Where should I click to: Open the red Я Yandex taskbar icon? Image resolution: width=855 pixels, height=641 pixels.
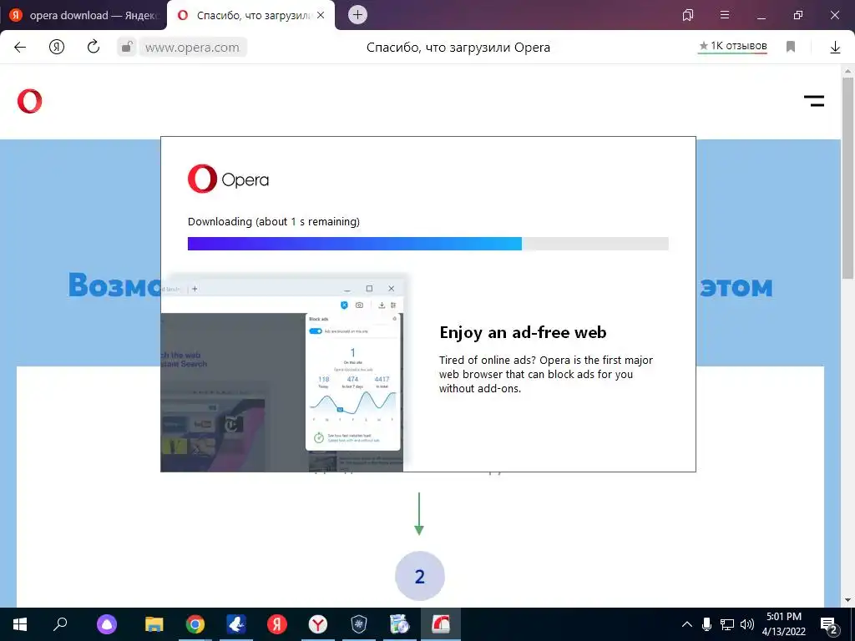(277, 624)
